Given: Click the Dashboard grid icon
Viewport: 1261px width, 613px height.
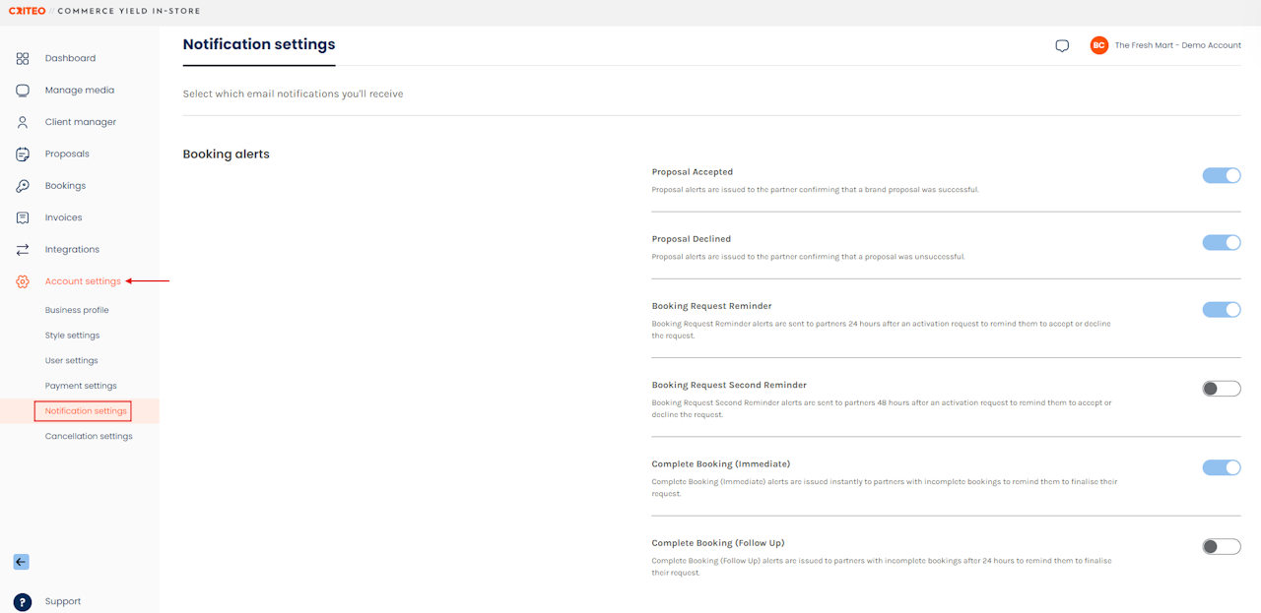Looking at the screenshot, I should click(x=23, y=59).
